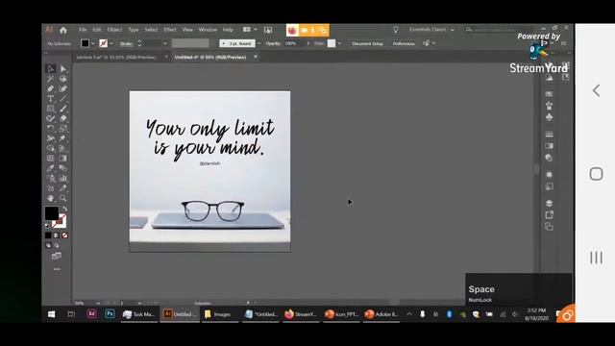Select the Width tool
This screenshot has height=346, width=615.
[x=51, y=138]
